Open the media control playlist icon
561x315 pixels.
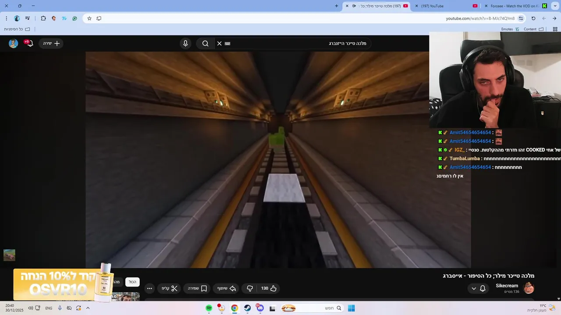[28, 18]
